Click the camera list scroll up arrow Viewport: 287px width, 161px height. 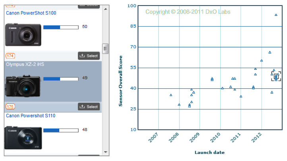(106, 9)
